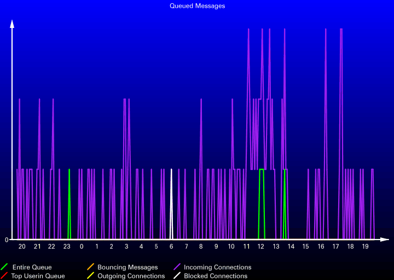394x280 pixels.
Task: Click the green Entire Queue legend line icon
Action: (x=4, y=267)
